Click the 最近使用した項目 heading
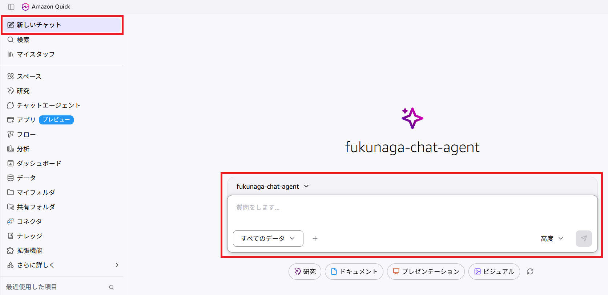This screenshot has width=608, height=295. [32, 287]
